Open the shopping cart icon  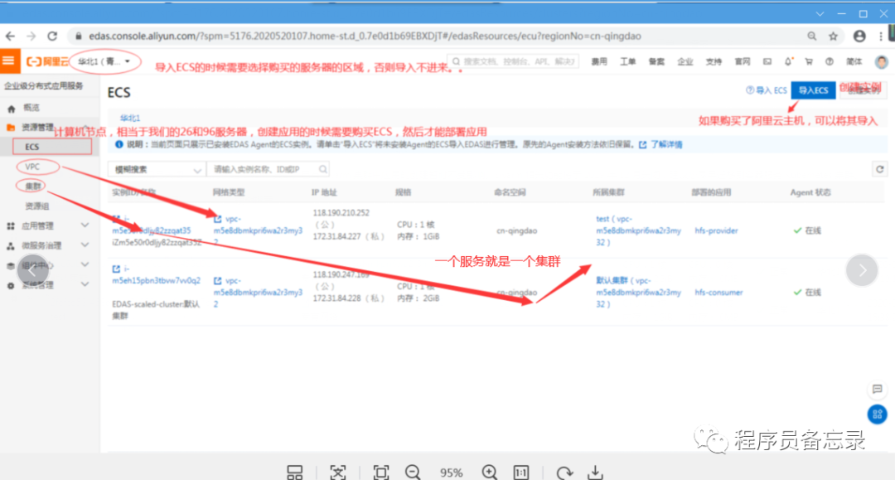[x=809, y=61]
